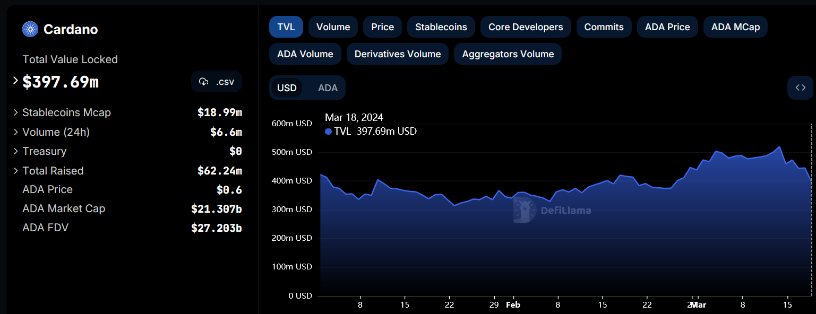The height and width of the screenshot is (314, 816).
Task: Click the 0 USD y-axis label
Action: pyautogui.click(x=300, y=295)
